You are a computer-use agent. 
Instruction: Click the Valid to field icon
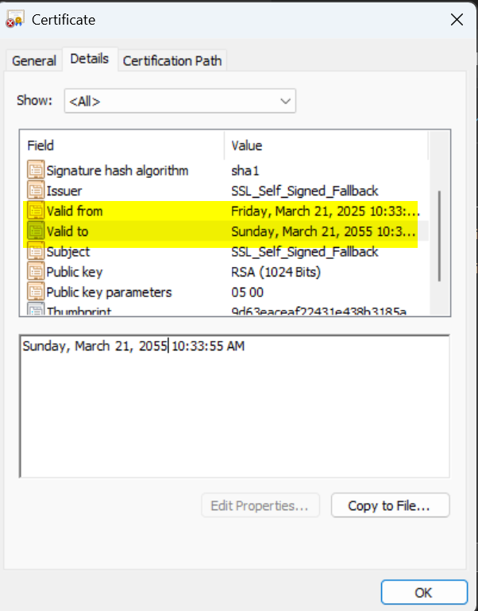[x=36, y=231]
